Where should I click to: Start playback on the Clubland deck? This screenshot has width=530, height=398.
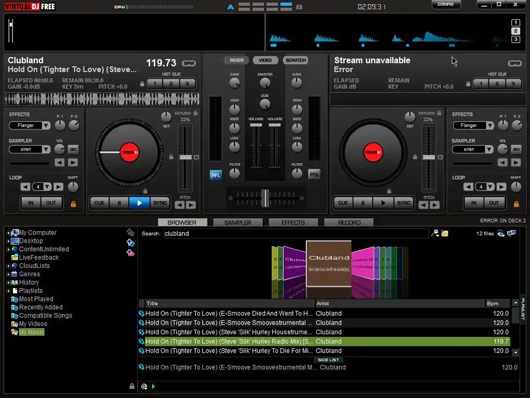[x=139, y=203]
